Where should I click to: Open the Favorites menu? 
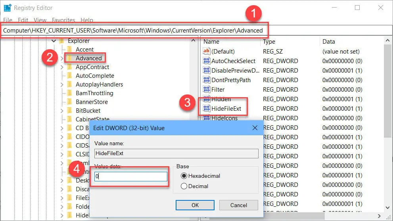(x=63, y=20)
